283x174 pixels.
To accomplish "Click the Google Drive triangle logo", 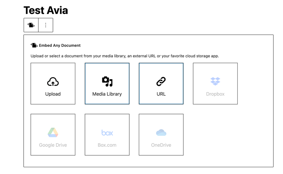I will (53, 133).
